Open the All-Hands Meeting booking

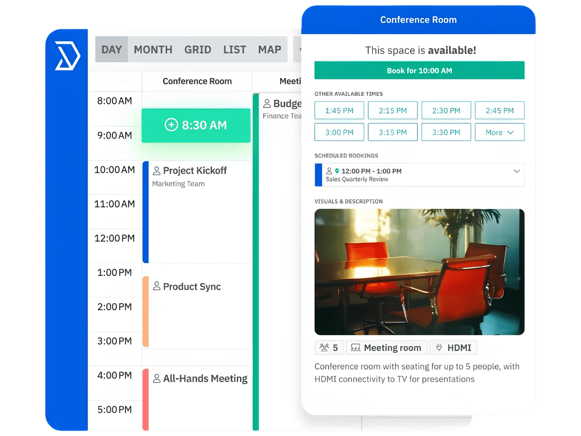pos(197,399)
